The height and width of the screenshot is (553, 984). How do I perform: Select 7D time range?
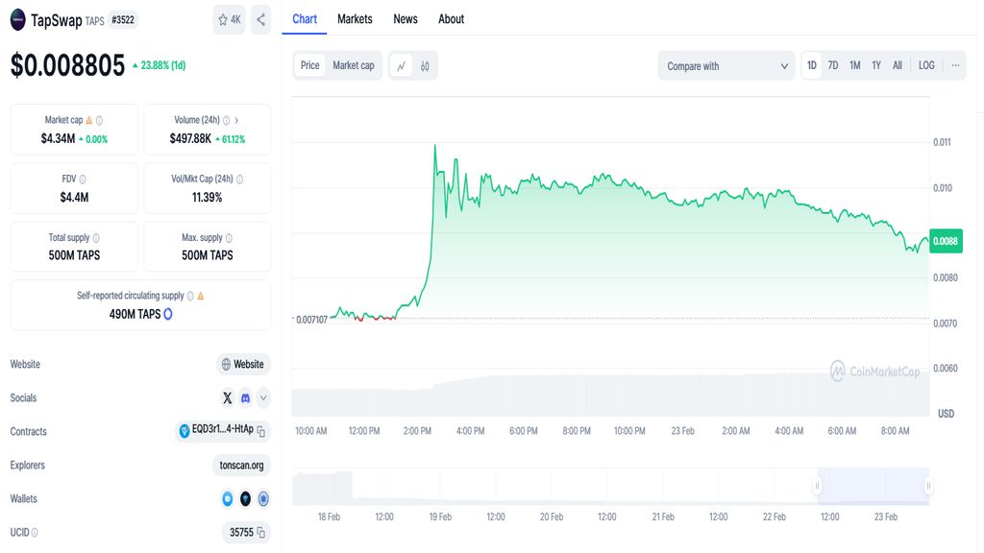[833, 65]
